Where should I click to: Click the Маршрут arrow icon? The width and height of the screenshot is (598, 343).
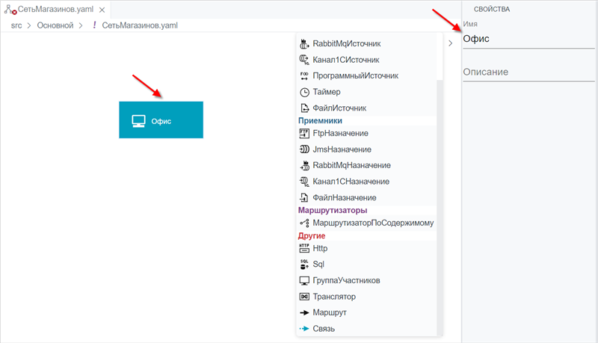pyautogui.click(x=304, y=313)
